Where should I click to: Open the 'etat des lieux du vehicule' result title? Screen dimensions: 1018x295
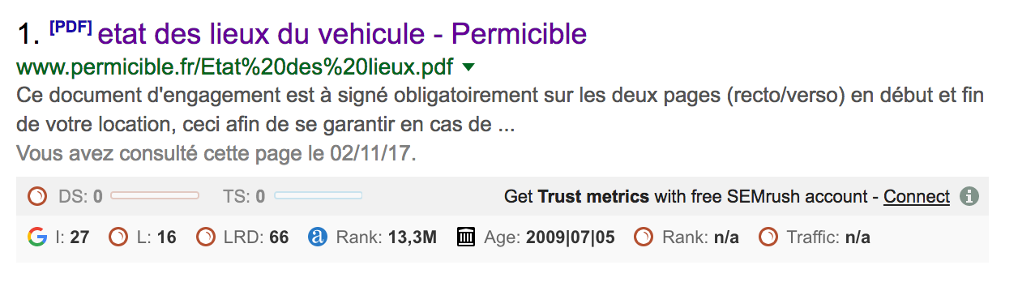[x=342, y=34]
